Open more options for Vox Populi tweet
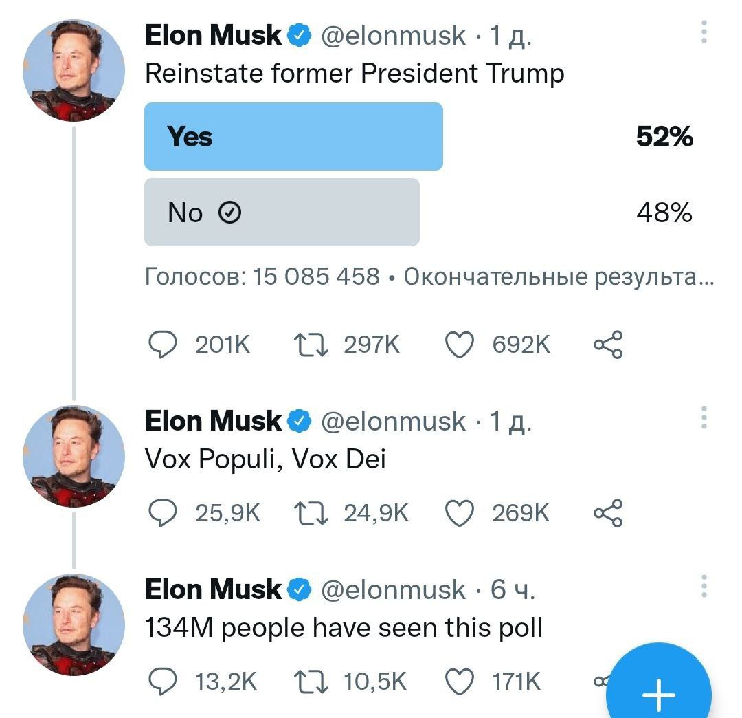742x718 pixels. (x=704, y=418)
